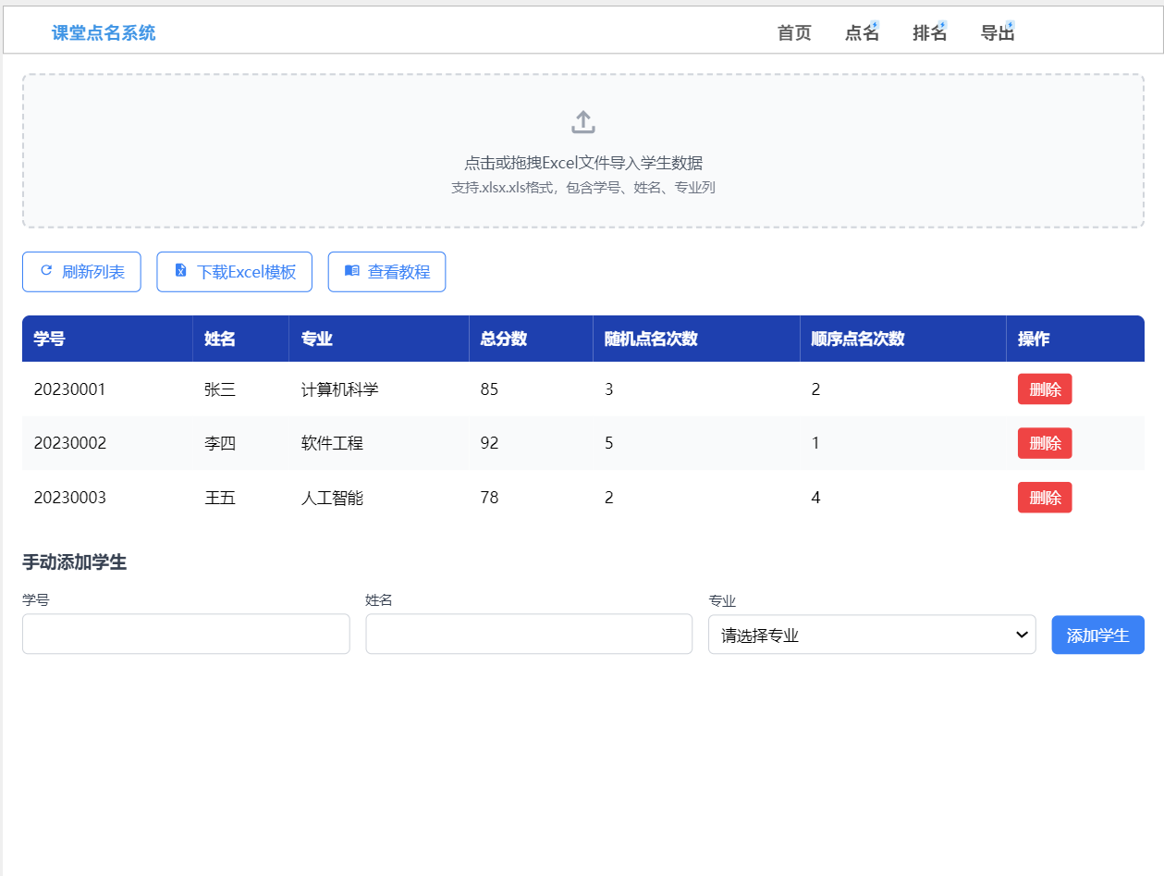This screenshot has height=876, width=1164.
Task: Click the lightning badge on the 点名 nav item
Action: tap(874, 23)
